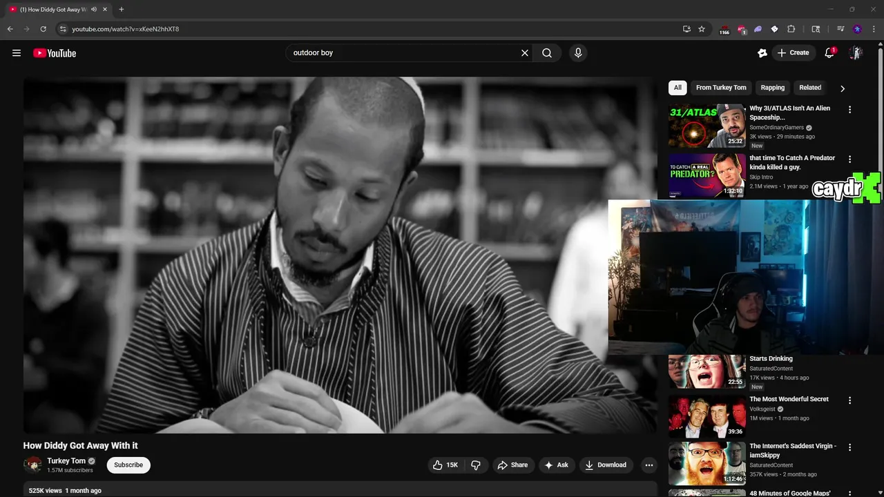Open 'The Internet's Saddest Virgin - iamSkippy' title
Image resolution: width=884 pixels, height=497 pixels.
[x=793, y=450]
